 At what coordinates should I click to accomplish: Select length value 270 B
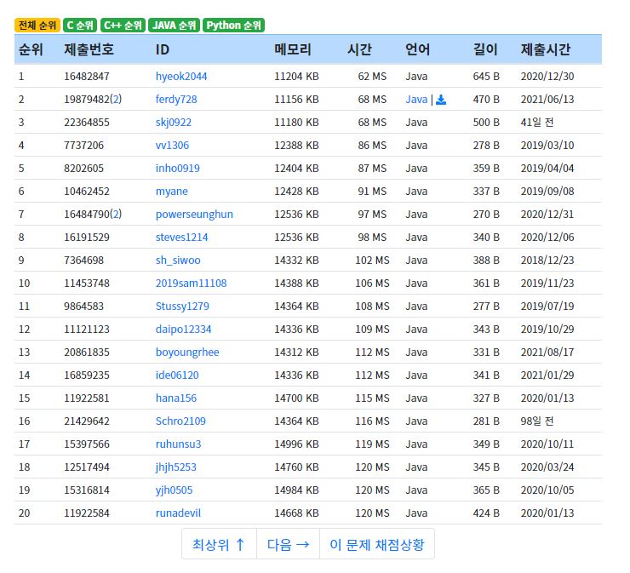[x=486, y=215]
